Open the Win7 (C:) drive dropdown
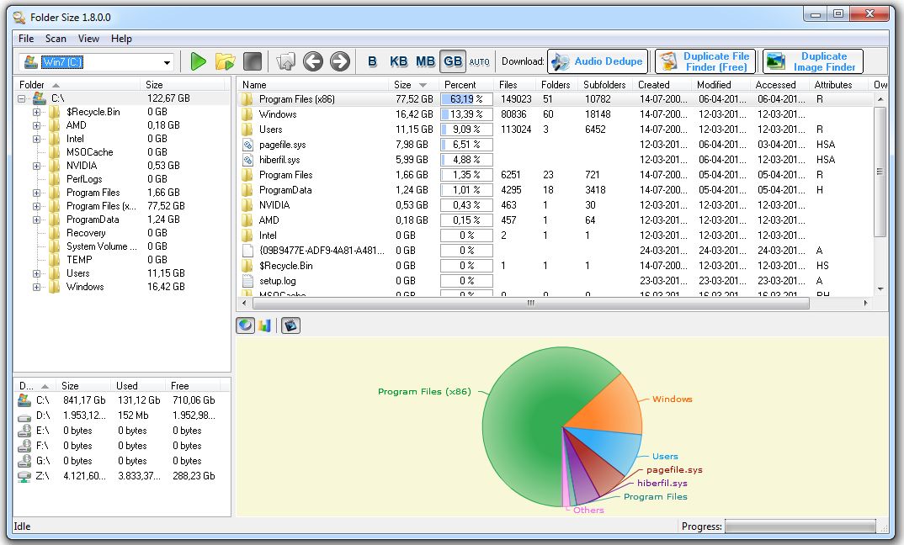Screen dimensions: 904x545 tap(167, 62)
